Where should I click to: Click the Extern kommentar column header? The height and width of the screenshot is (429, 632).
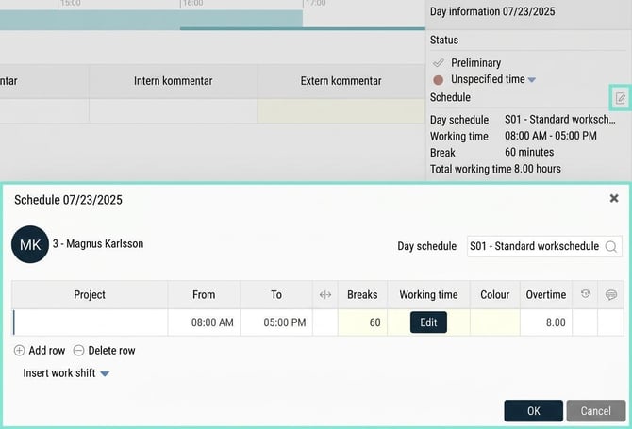point(341,81)
